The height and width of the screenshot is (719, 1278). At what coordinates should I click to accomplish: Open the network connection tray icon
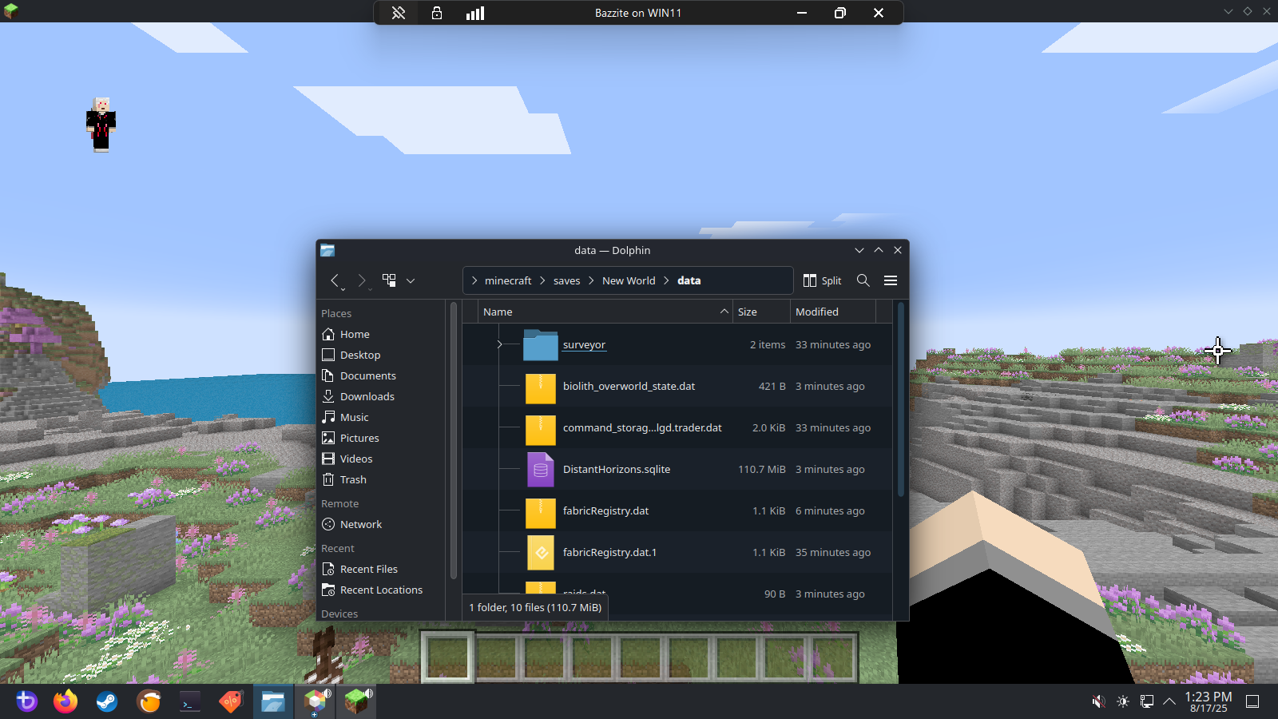pyautogui.click(x=1147, y=701)
